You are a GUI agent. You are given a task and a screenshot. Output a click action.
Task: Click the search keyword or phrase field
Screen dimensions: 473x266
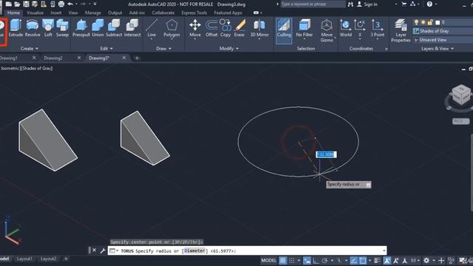point(313,4)
